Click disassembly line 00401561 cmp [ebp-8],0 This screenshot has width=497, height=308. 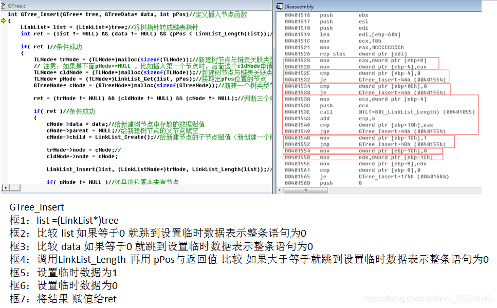[353, 170]
